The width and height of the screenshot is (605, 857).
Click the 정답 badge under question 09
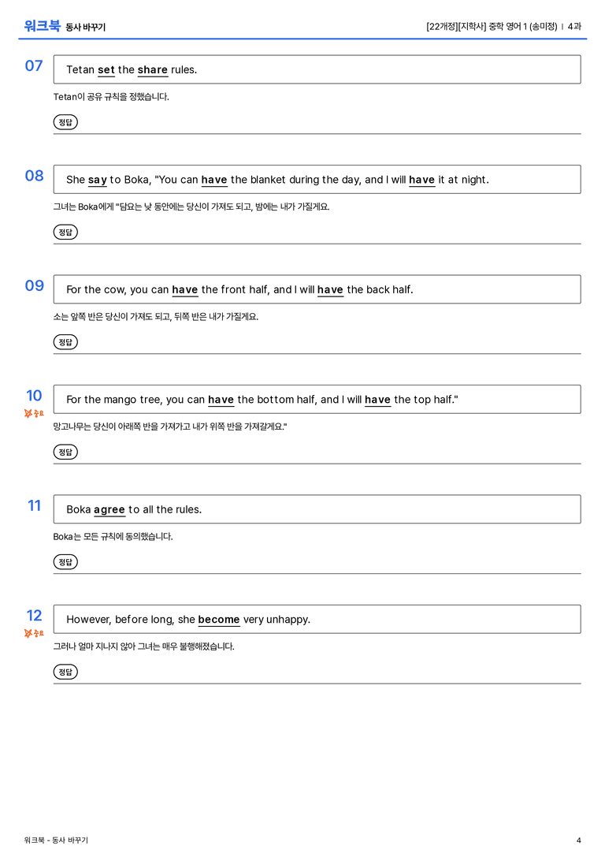coord(65,341)
